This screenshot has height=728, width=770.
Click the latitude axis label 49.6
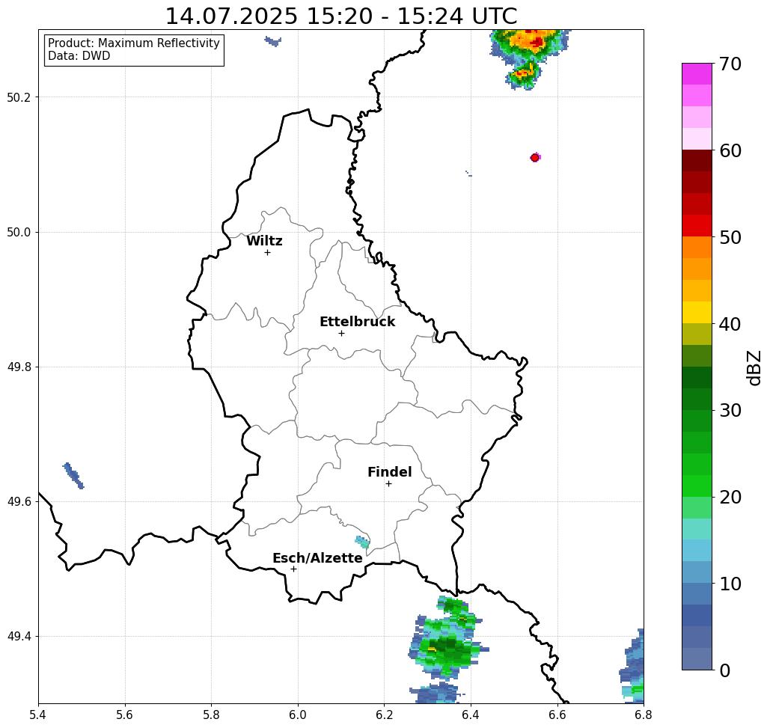tap(19, 502)
